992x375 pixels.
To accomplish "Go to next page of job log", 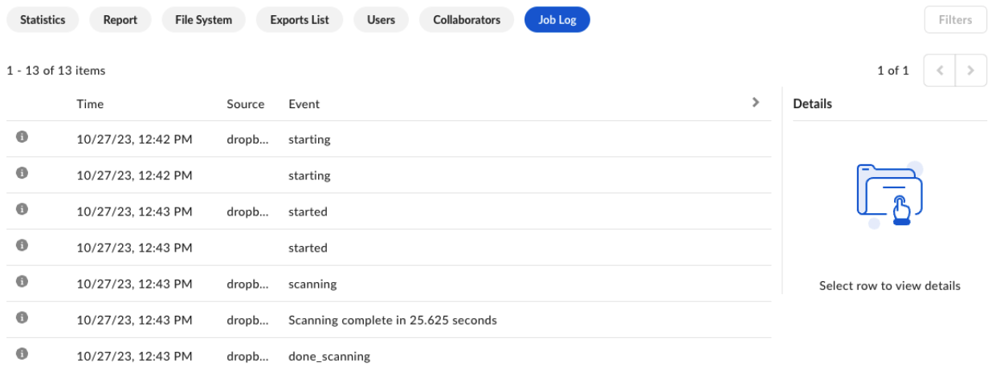I will [x=971, y=71].
